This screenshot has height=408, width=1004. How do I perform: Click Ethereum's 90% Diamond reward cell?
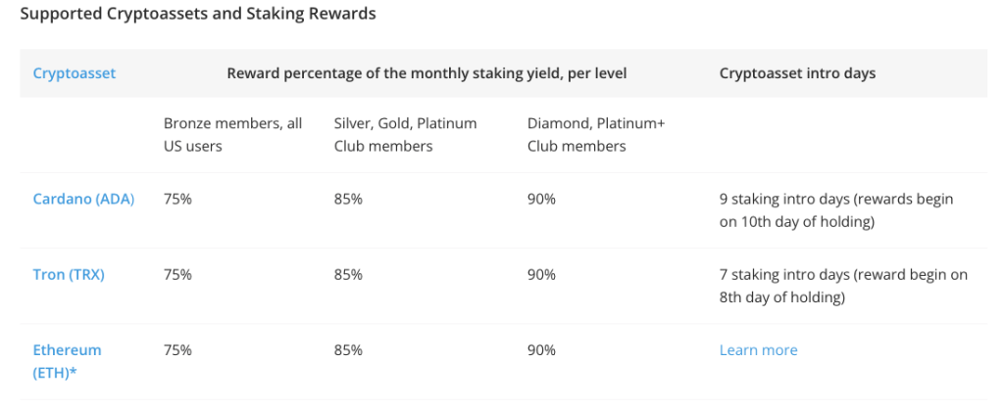point(541,350)
